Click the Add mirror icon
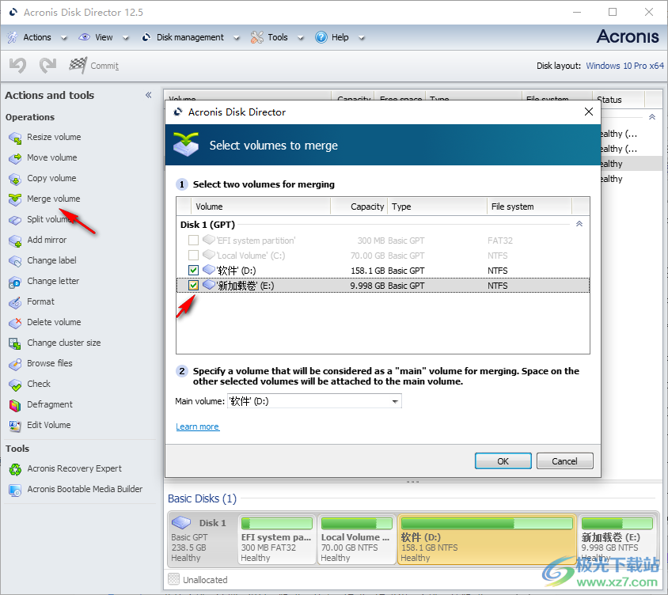 (15, 241)
